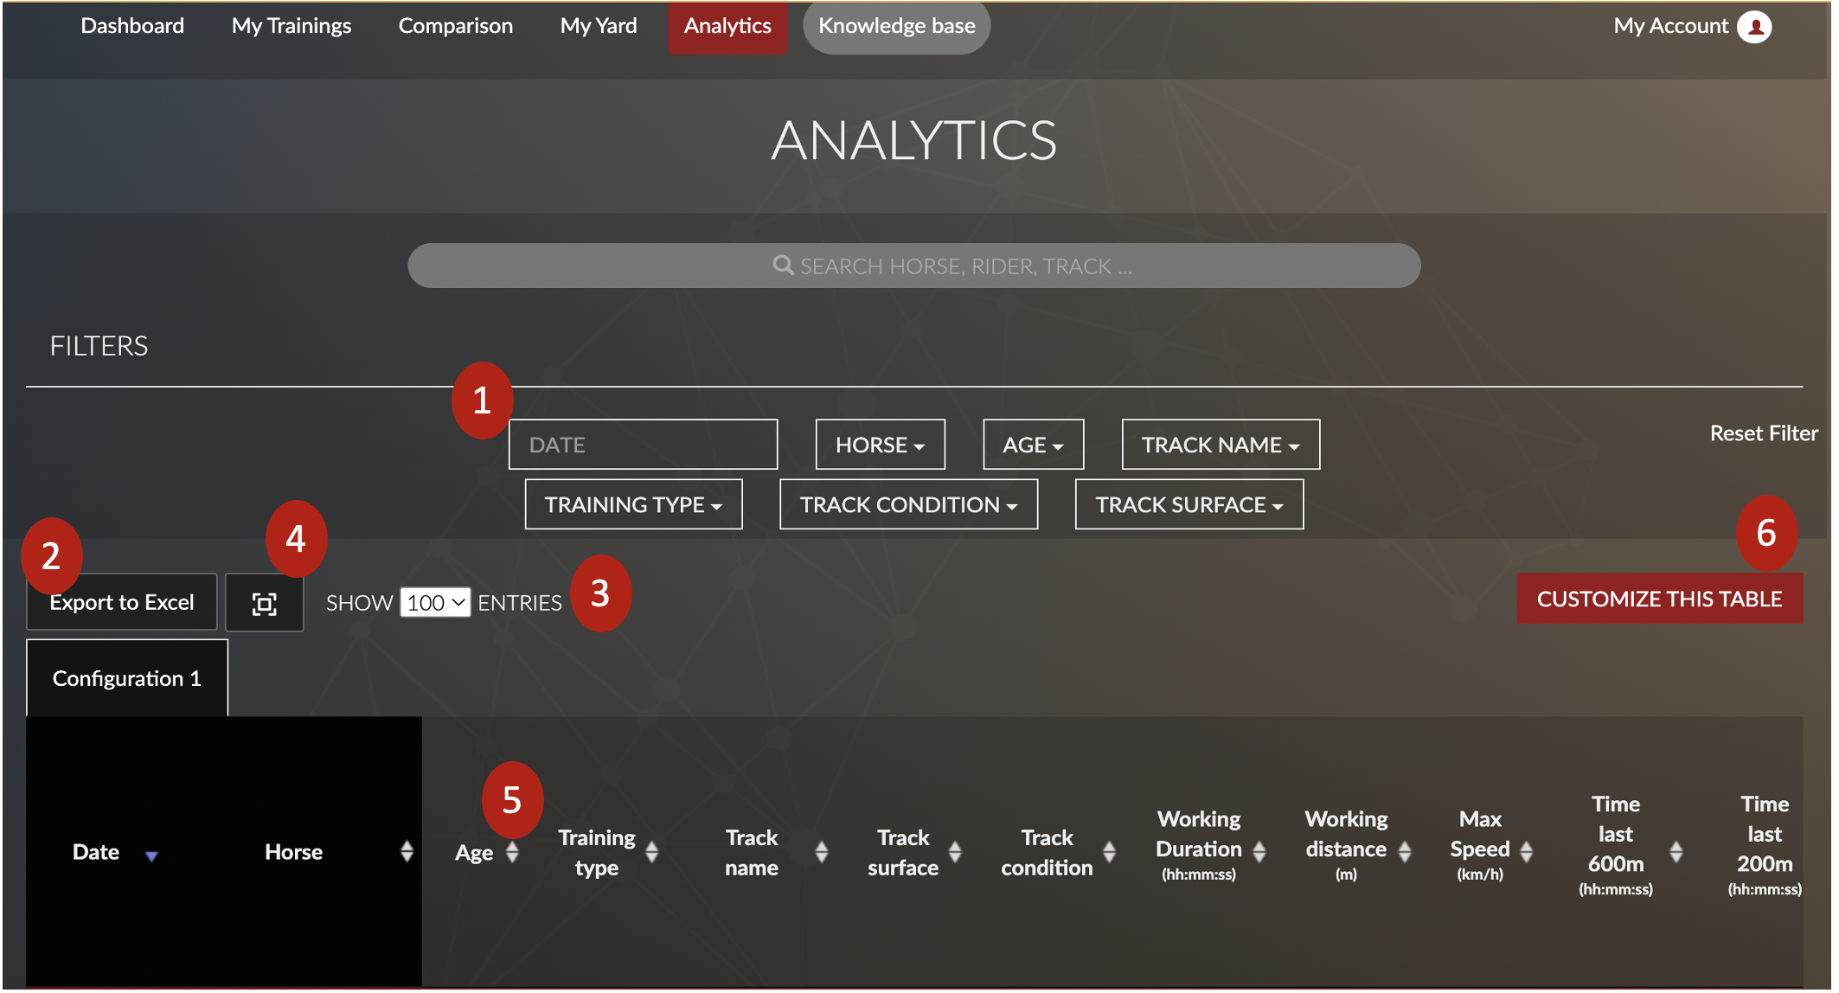
Task: Select the Configuration 1 tab
Action: coord(127,678)
